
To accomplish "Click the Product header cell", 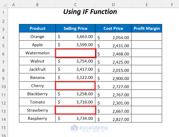I will [x=37, y=28].
